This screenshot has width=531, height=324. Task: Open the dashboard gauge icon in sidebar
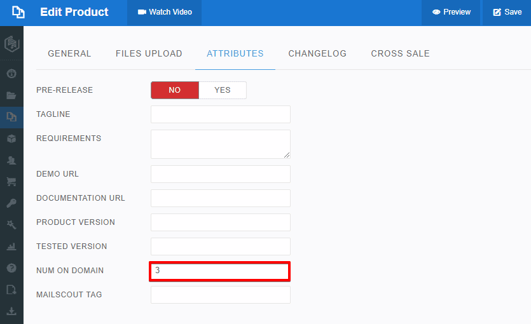[x=11, y=74]
